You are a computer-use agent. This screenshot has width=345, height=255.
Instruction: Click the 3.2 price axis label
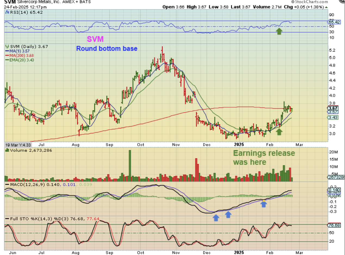[332, 126]
